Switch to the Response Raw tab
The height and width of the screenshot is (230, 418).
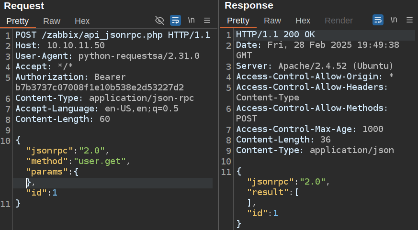point(272,21)
